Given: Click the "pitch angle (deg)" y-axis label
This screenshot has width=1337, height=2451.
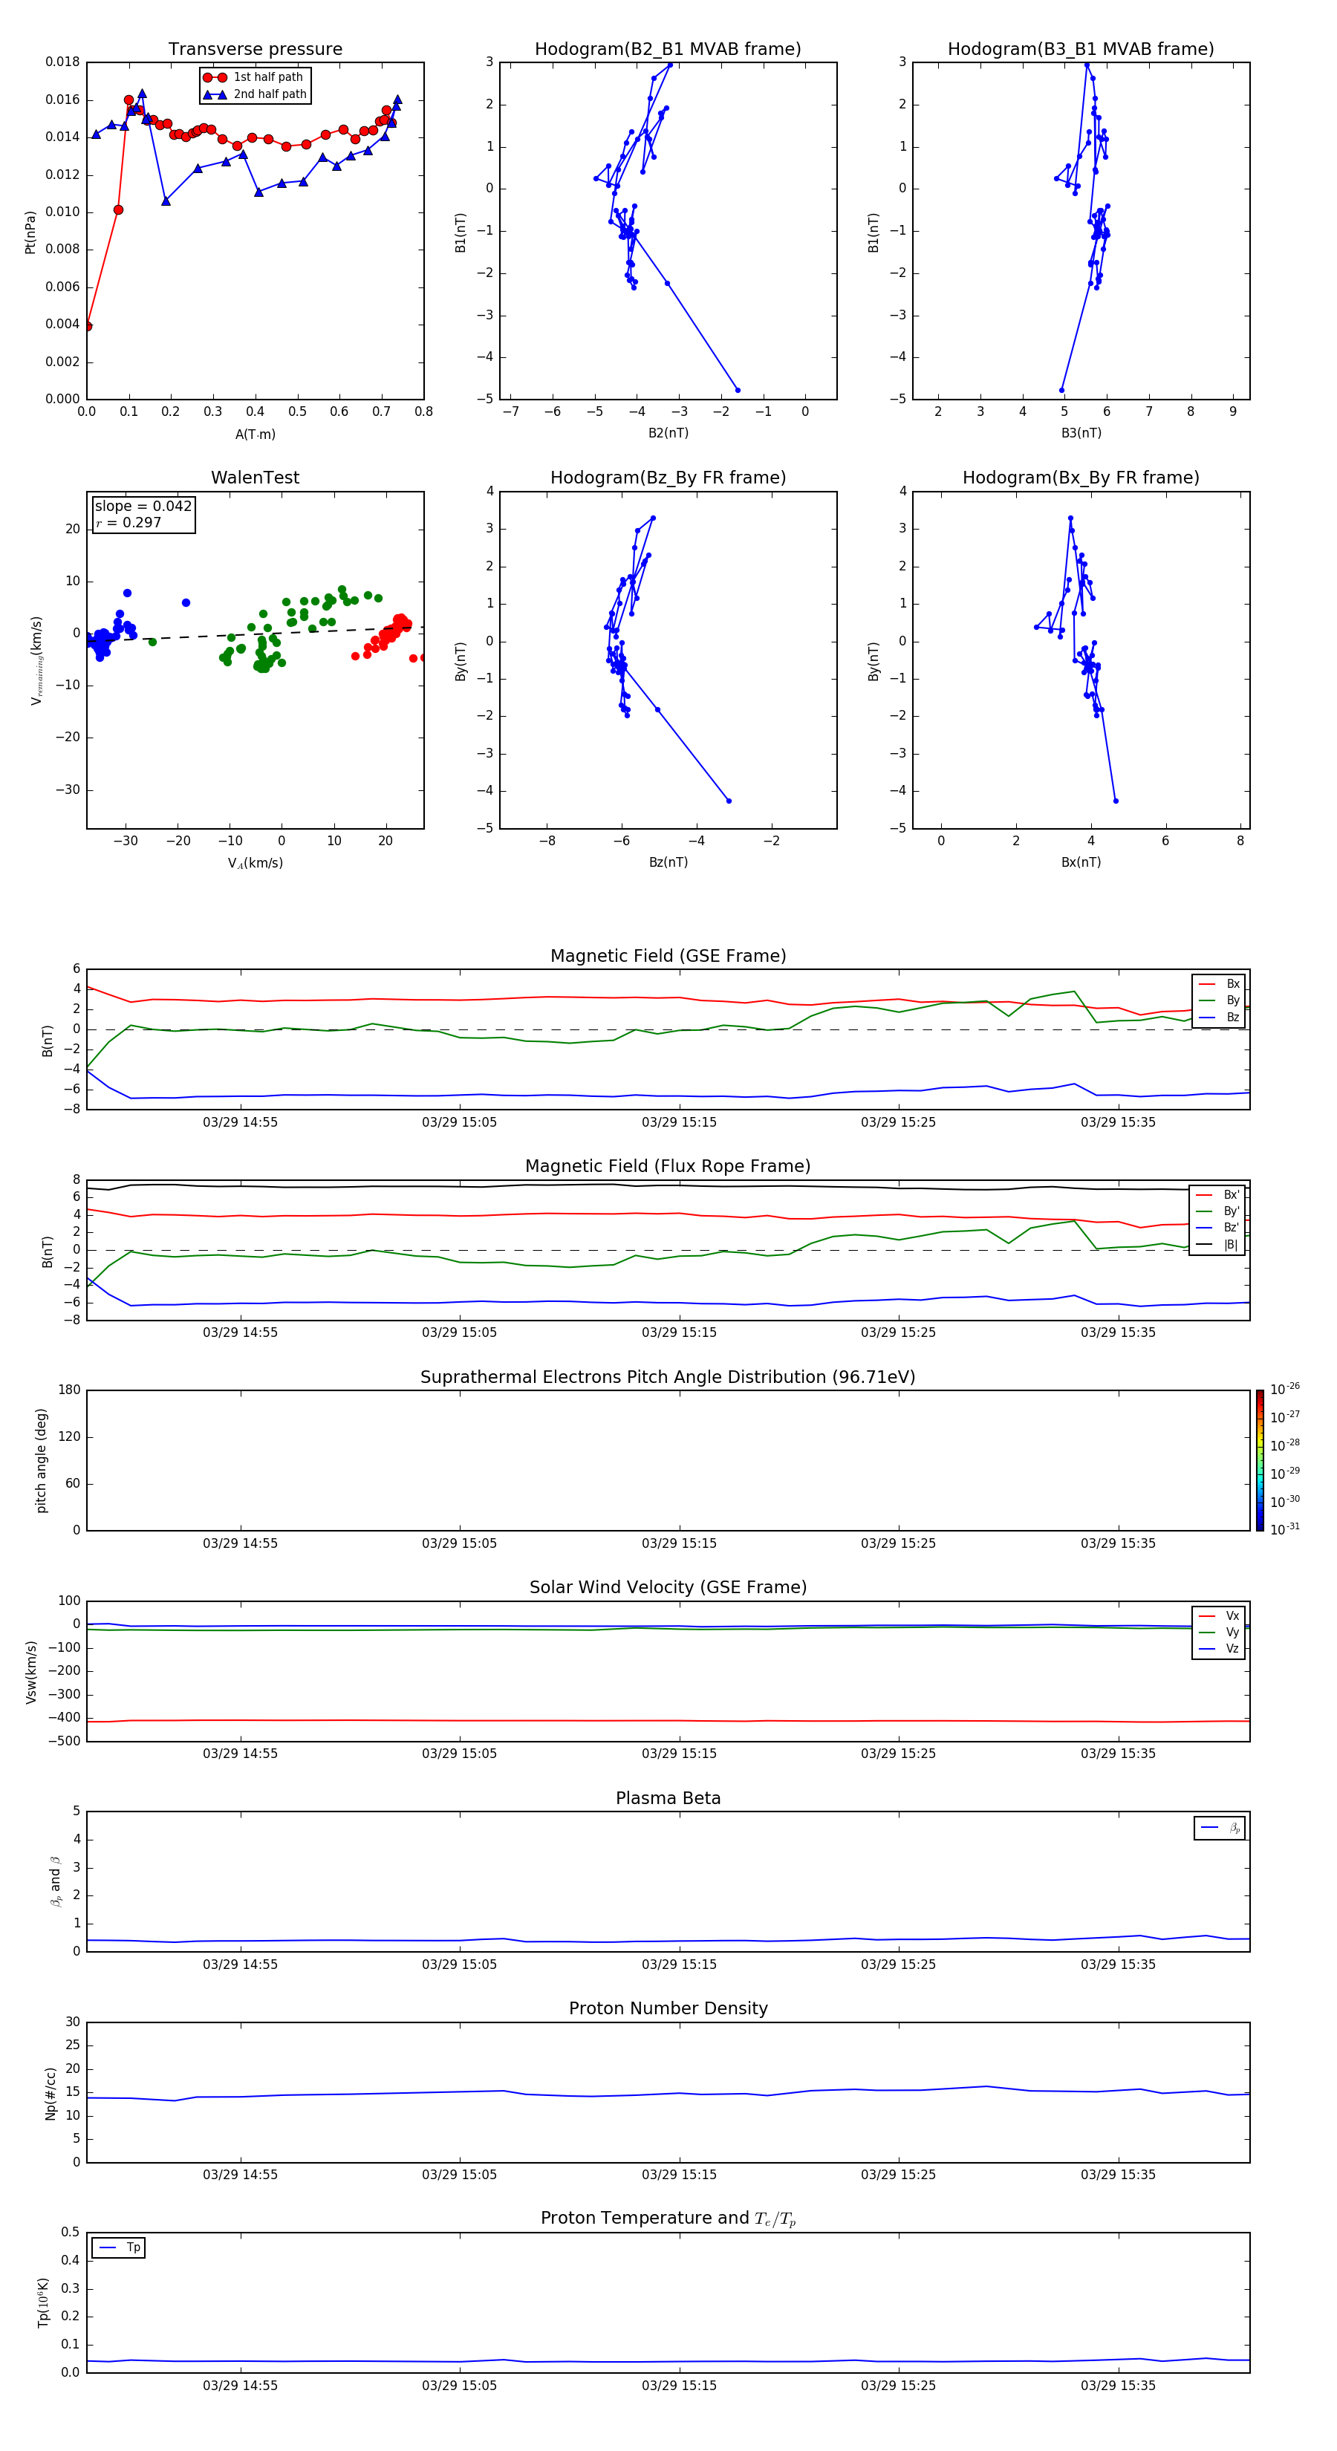Looking at the screenshot, I should pyautogui.click(x=41, y=1460).
